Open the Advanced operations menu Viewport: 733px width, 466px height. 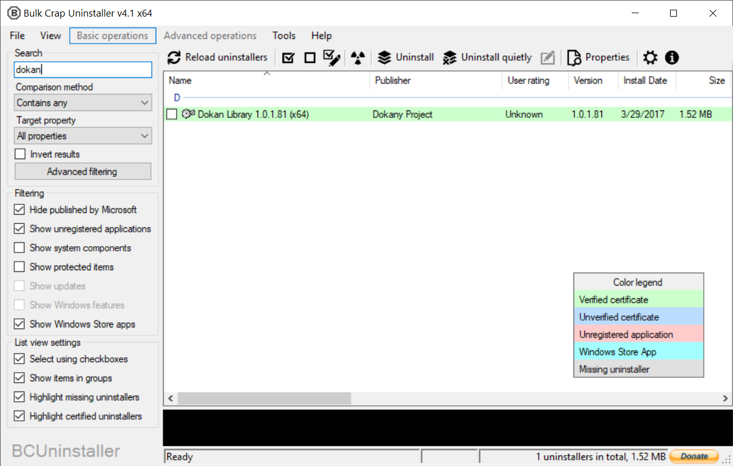pos(210,35)
